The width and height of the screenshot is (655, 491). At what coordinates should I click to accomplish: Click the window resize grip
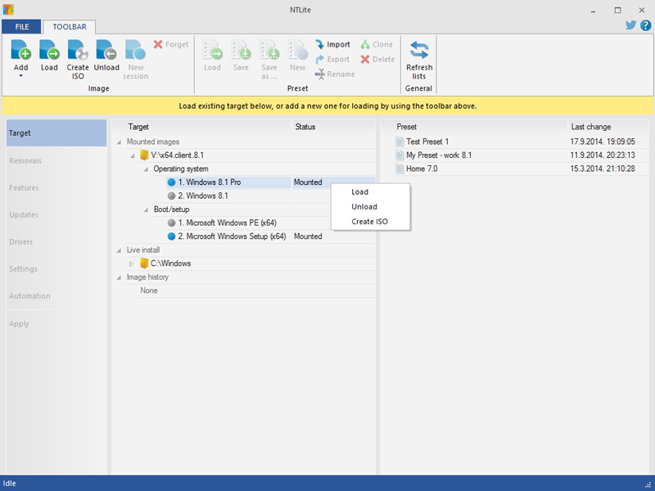pyautogui.click(x=648, y=484)
